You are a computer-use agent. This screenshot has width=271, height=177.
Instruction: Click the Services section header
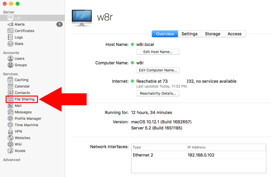pyautogui.click(x=10, y=74)
